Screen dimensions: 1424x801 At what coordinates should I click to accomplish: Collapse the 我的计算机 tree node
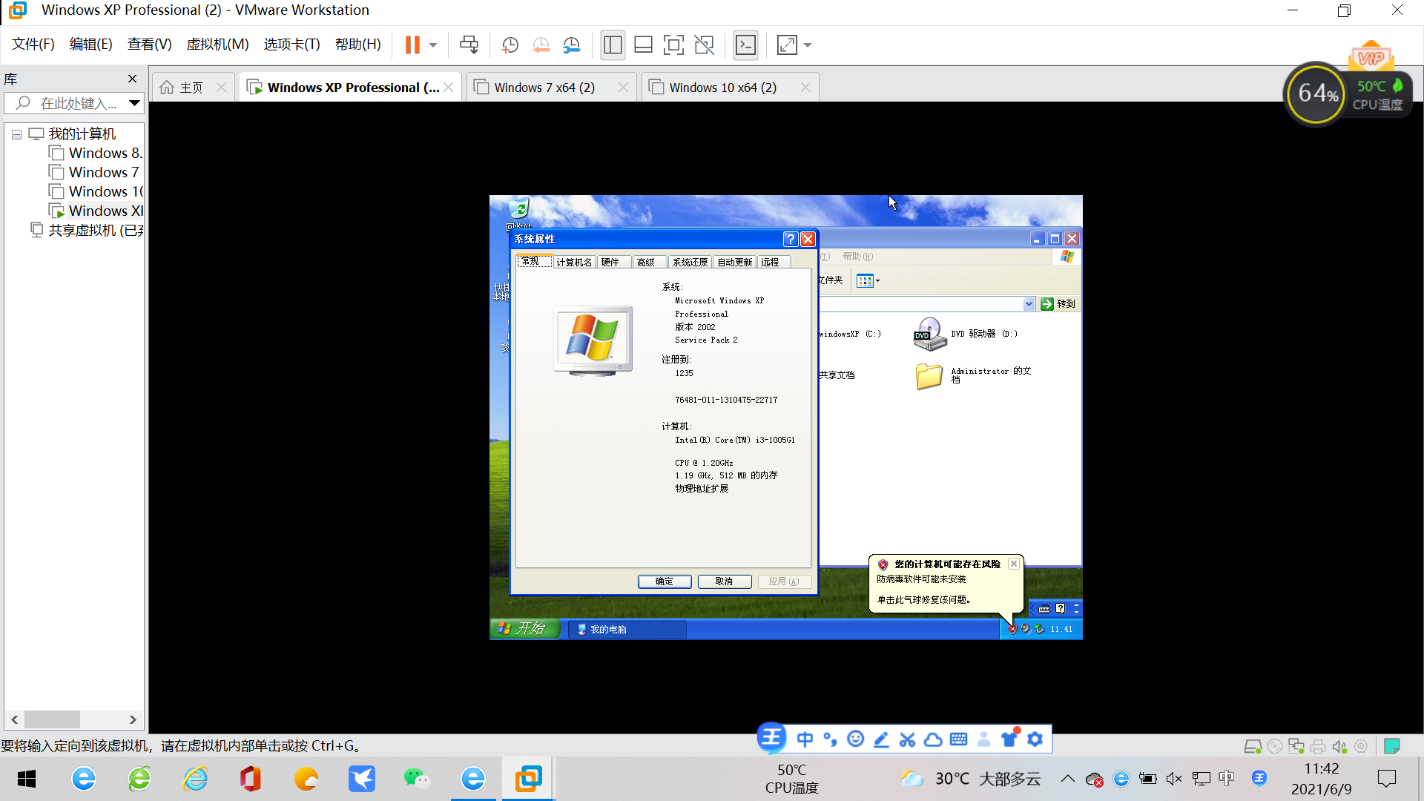pos(16,135)
